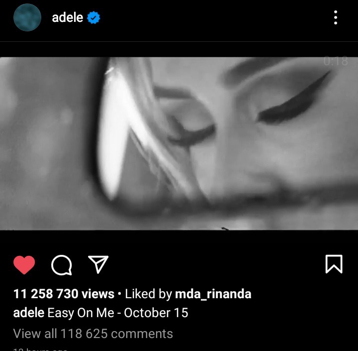The image size is (358, 351).
Task: Click the 'Easy On Me - October 15' caption
Action: click(x=117, y=313)
